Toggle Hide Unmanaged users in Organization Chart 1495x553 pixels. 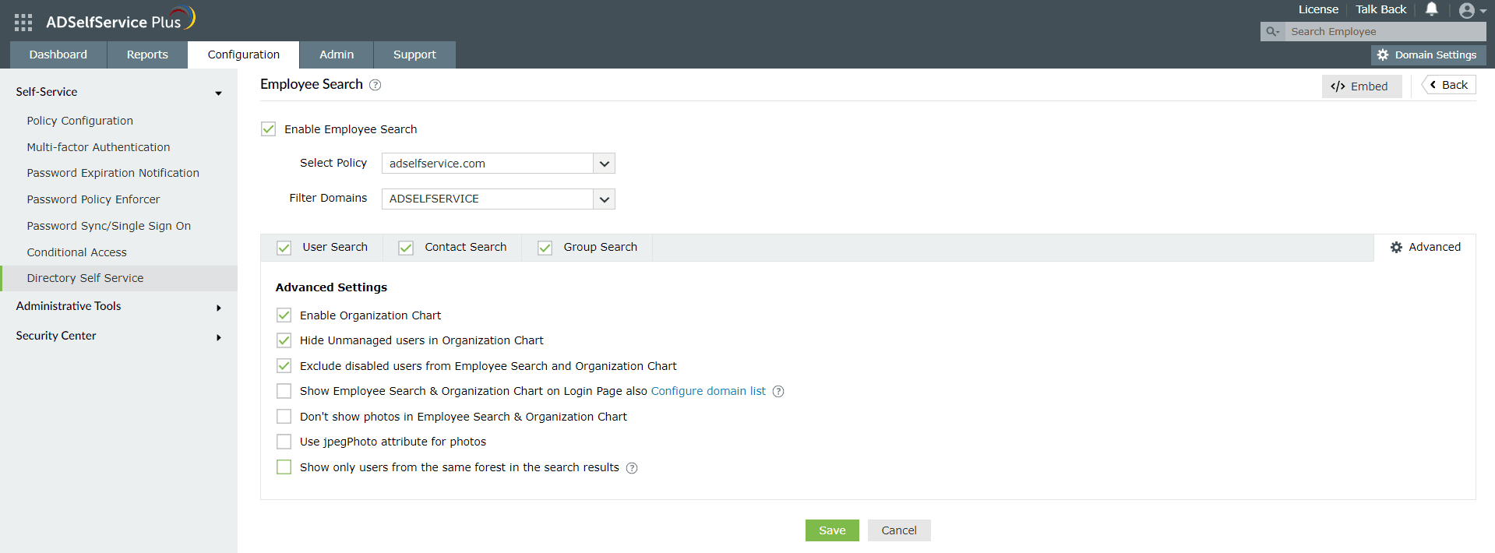coord(284,340)
